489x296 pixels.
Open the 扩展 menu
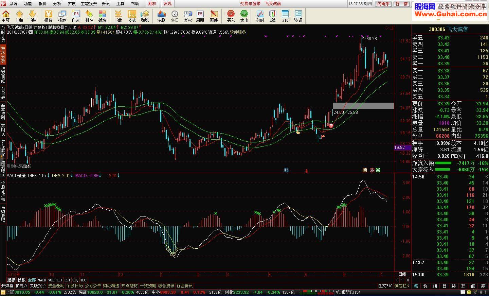(x=72, y=3)
